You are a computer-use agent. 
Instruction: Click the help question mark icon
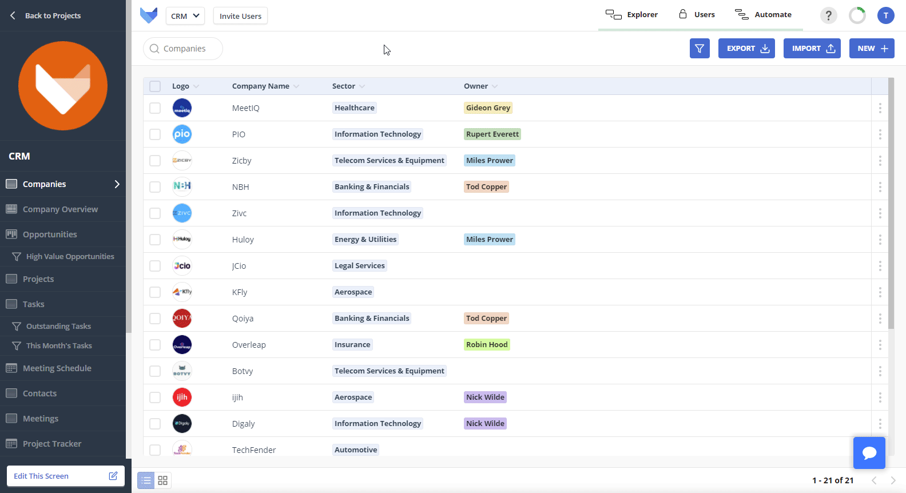pos(828,15)
